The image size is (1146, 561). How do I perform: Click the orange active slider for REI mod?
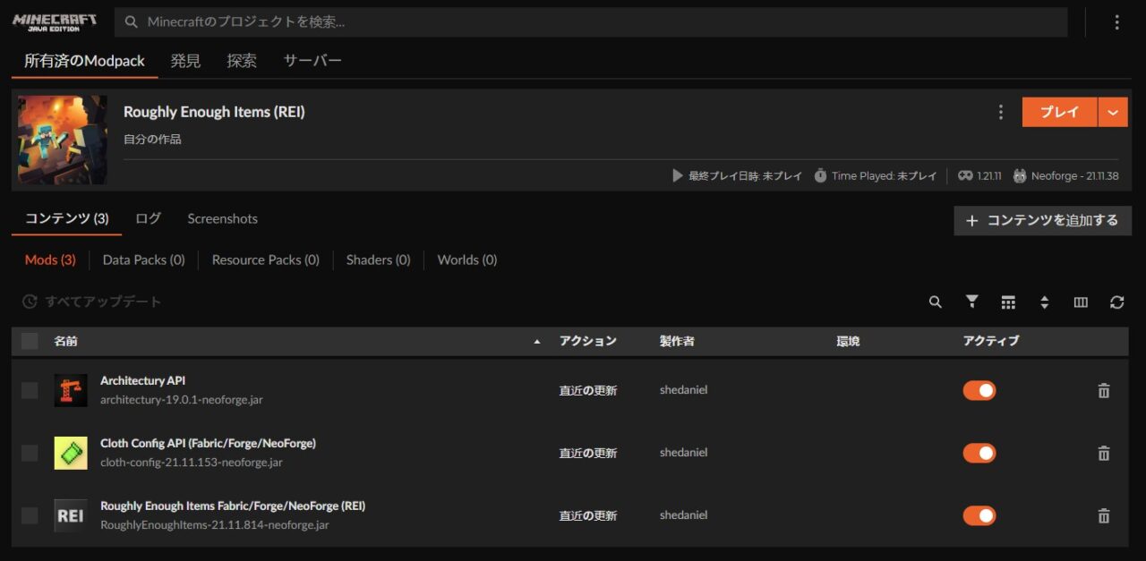click(979, 515)
